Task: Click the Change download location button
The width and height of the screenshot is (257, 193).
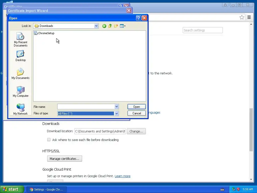Action: pyautogui.click(x=136, y=131)
